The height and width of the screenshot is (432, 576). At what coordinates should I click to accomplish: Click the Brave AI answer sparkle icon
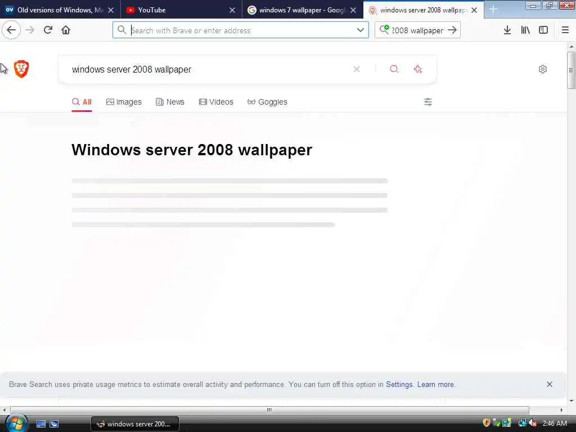418,69
